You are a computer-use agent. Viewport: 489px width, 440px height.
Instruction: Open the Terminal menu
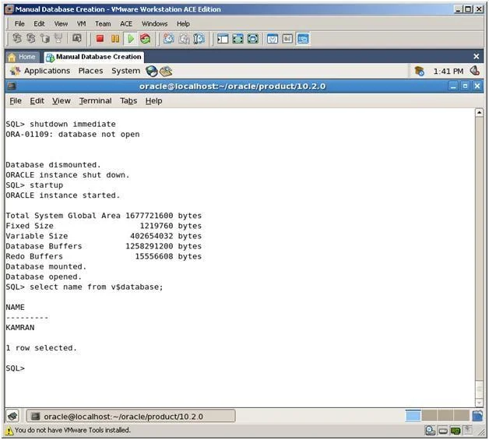95,101
